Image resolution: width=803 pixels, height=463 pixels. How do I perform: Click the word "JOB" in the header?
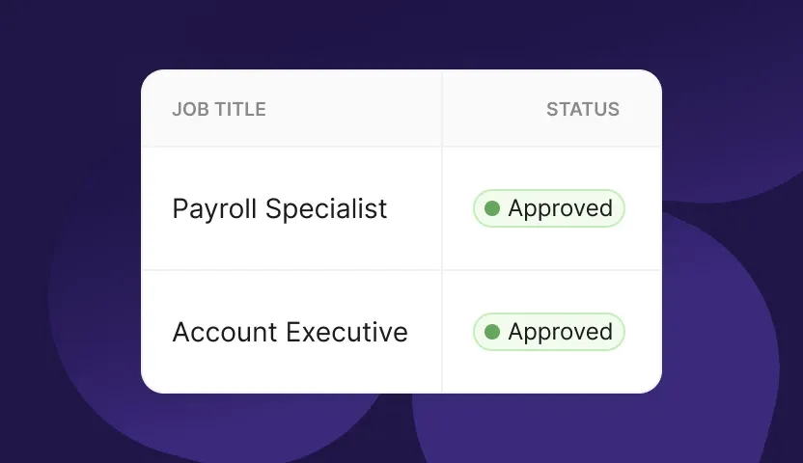(x=189, y=109)
